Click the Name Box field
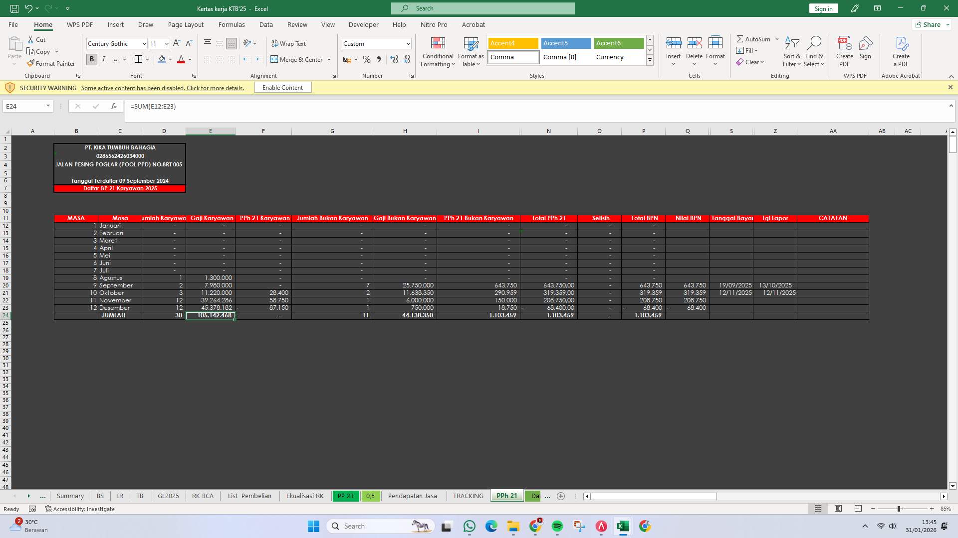 (24, 106)
